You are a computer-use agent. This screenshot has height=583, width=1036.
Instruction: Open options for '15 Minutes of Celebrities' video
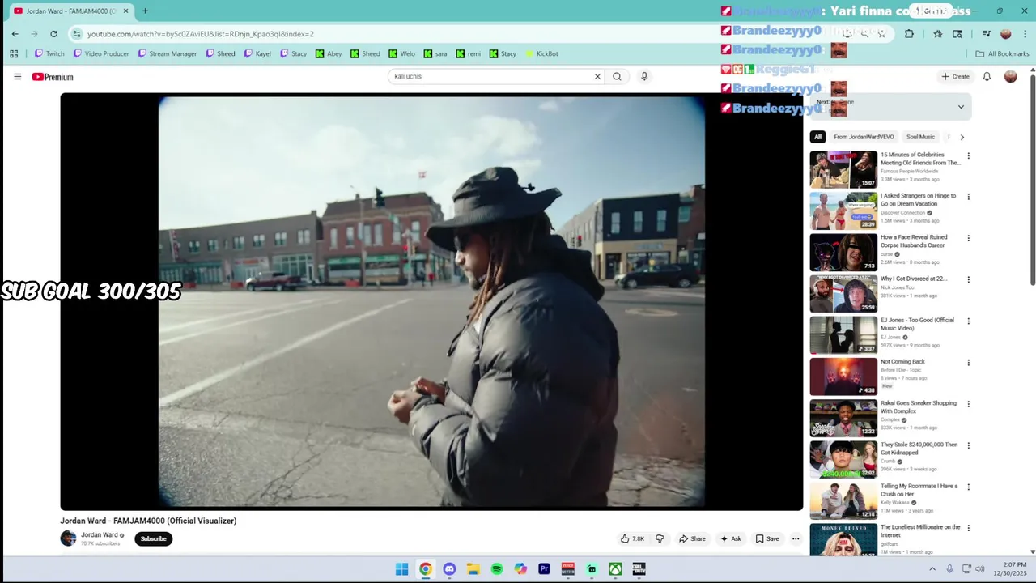point(968,155)
